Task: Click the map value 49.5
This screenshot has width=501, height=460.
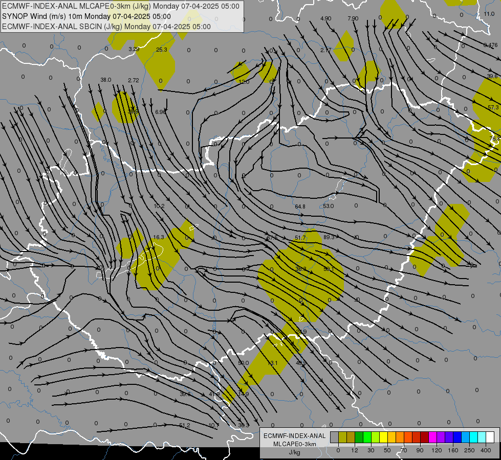Action: 301,363
